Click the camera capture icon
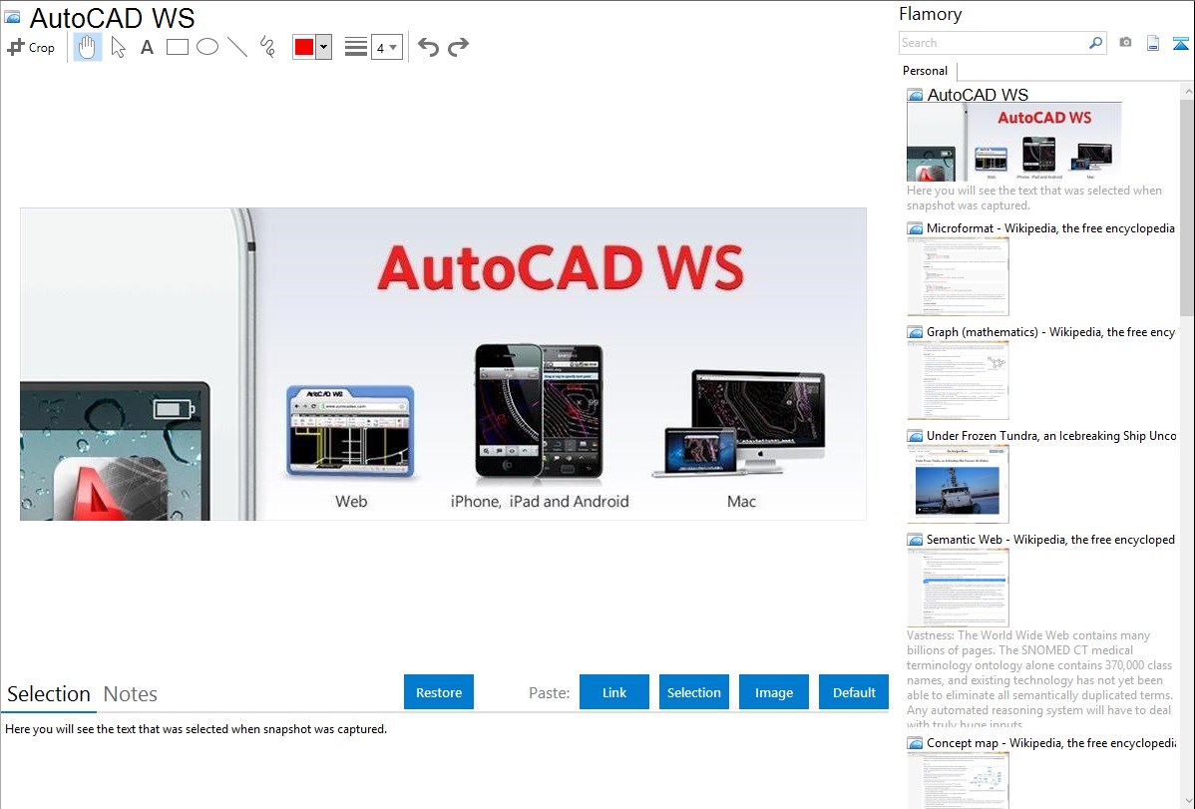This screenshot has height=809, width=1195. [1125, 43]
